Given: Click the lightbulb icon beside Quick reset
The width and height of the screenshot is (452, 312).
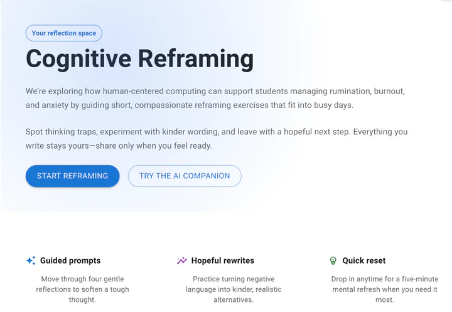Looking at the screenshot, I should (x=333, y=261).
